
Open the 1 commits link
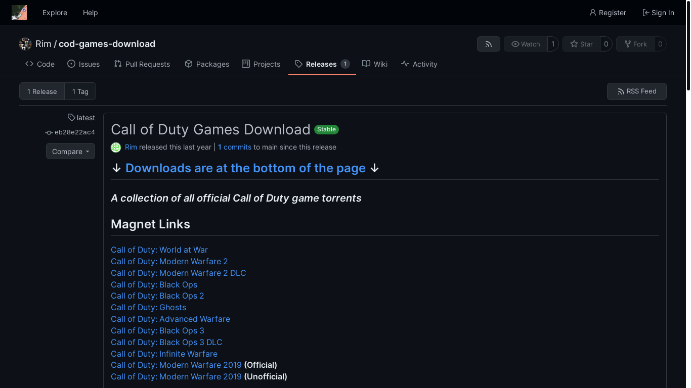(x=235, y=147)
